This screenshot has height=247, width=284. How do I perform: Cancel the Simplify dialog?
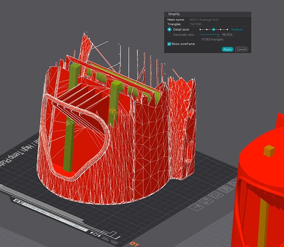pyautogui.click(x=241, y=49)
